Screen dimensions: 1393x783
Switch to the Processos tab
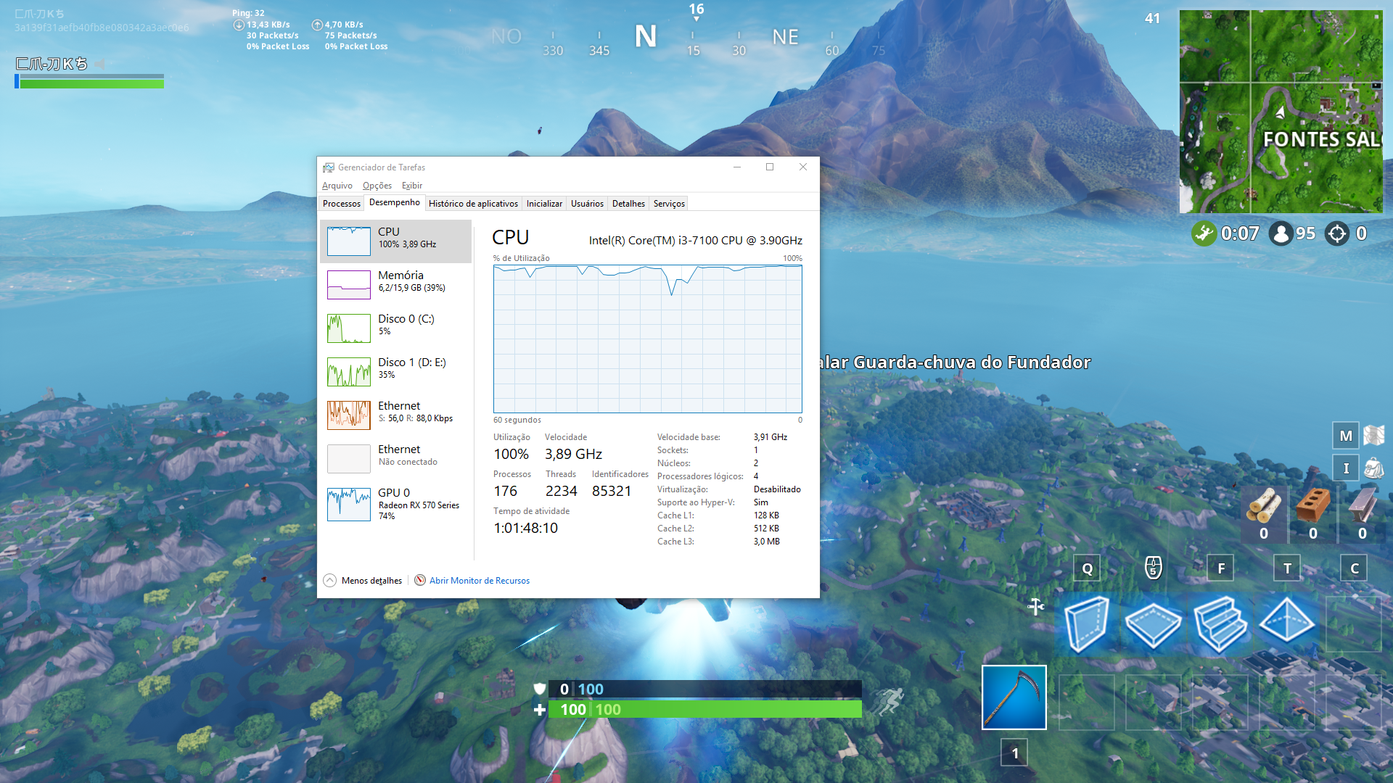click(x=341, y=204)
